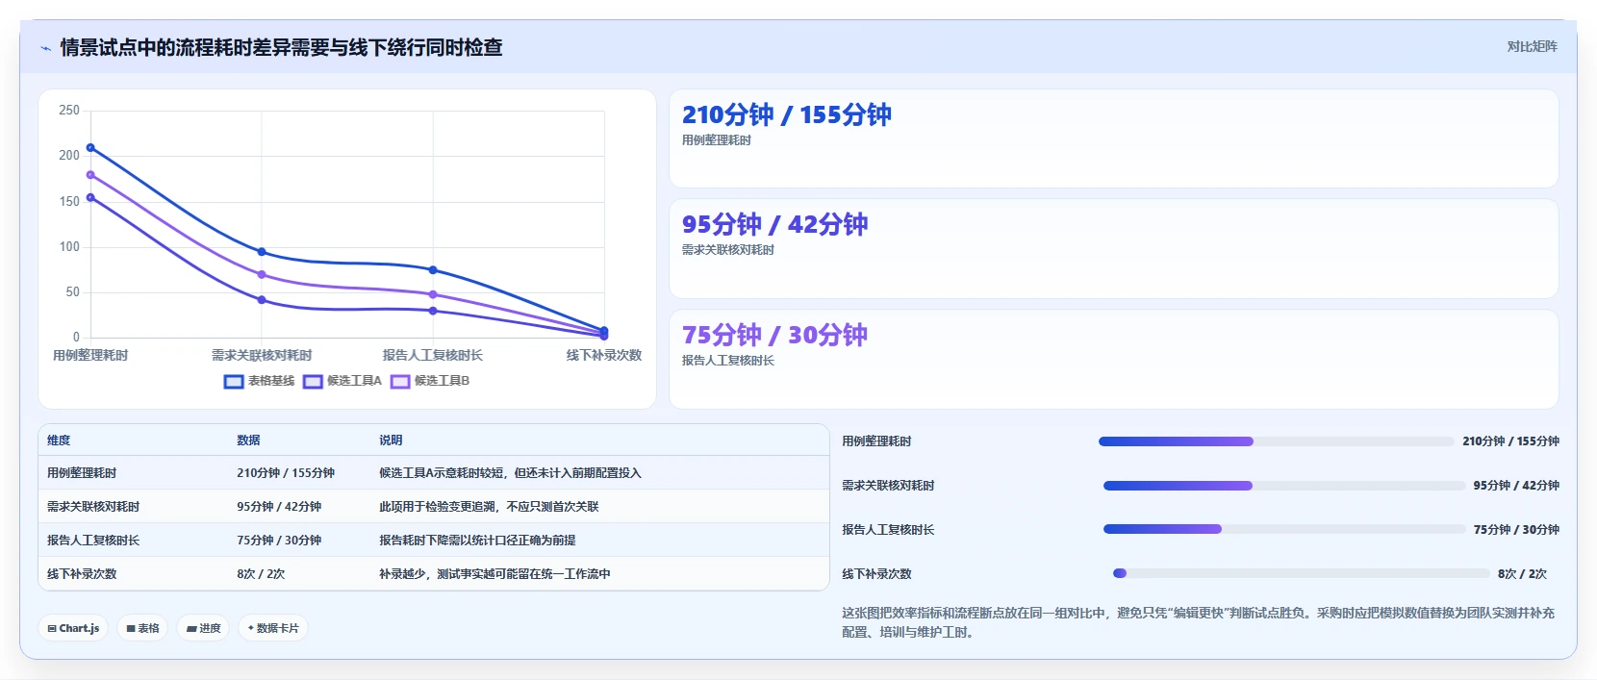Click the note 此项用于检验变更追溯
Image resolution: width=1597 pixels, height=680 pixels.
[x=489, y=507]
